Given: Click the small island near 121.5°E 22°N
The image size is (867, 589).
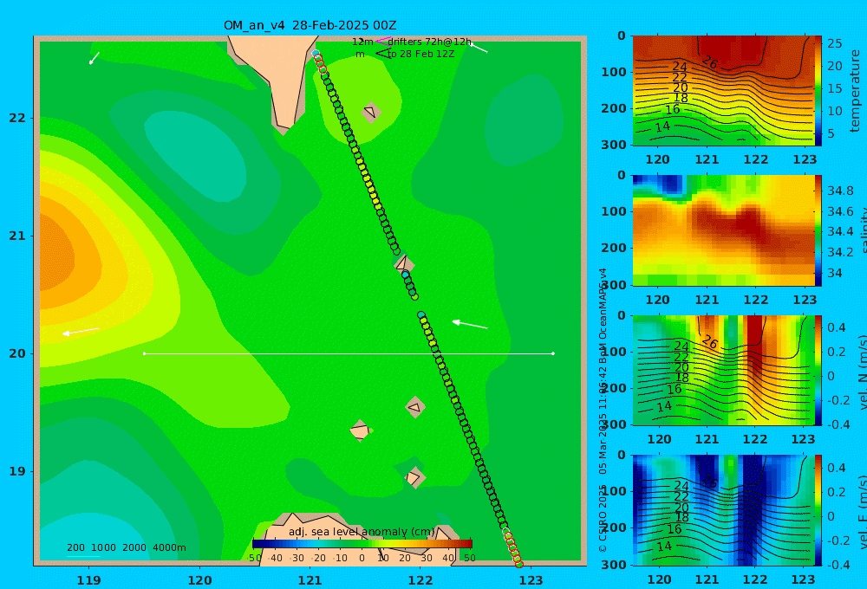Looking at the screenshot, I should pyautogui.click(x=371, y=112).
